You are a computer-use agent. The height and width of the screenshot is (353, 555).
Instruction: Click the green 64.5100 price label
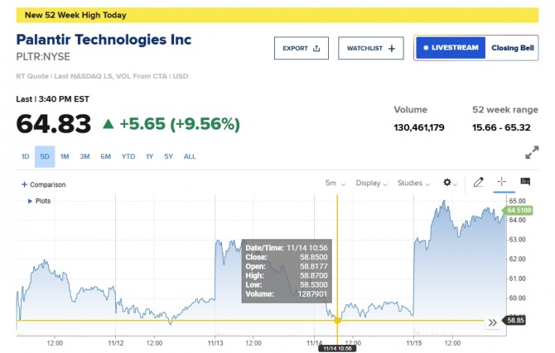tap(518, 211)
